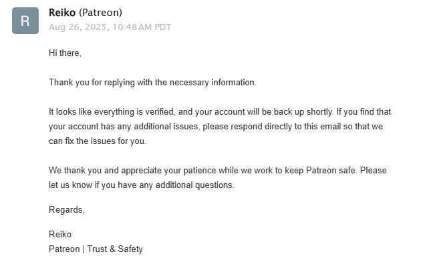Click the PDT timezone text

[x=163, y=27]
